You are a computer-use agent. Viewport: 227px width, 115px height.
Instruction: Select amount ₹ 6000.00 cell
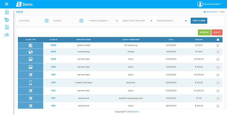199,91
